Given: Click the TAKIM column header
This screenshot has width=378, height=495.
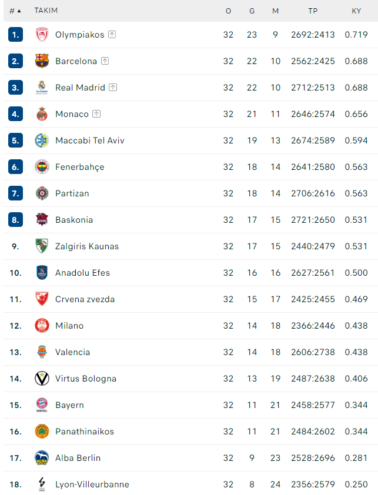Looking at the screenshot, I should tap(46, 11).
